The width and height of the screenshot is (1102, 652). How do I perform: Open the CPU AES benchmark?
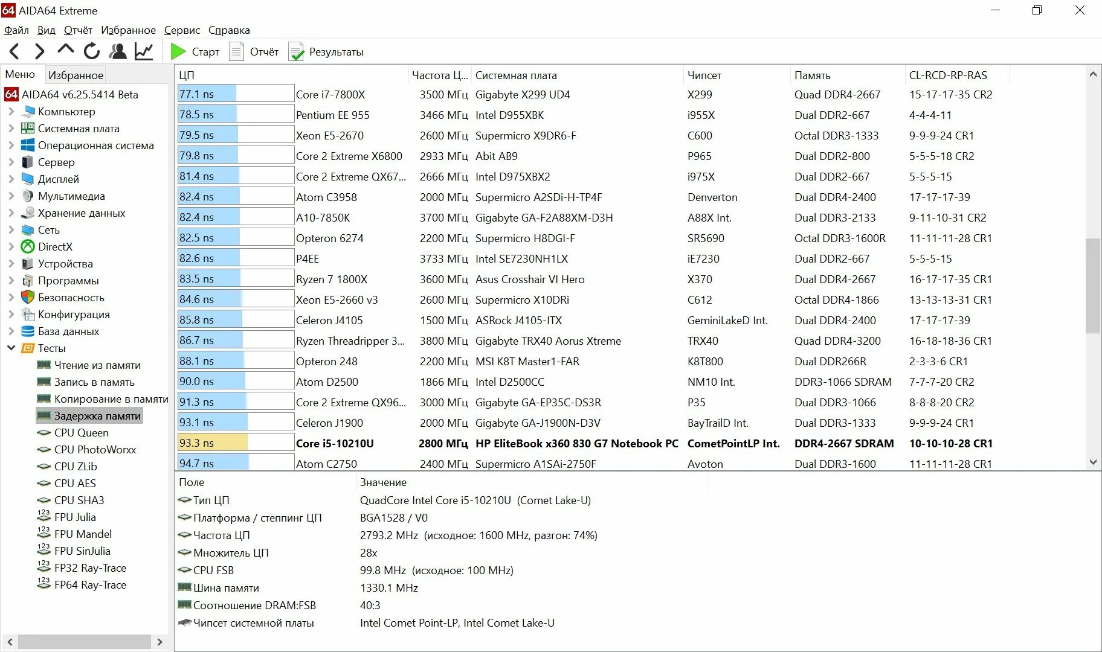[66, 484]
